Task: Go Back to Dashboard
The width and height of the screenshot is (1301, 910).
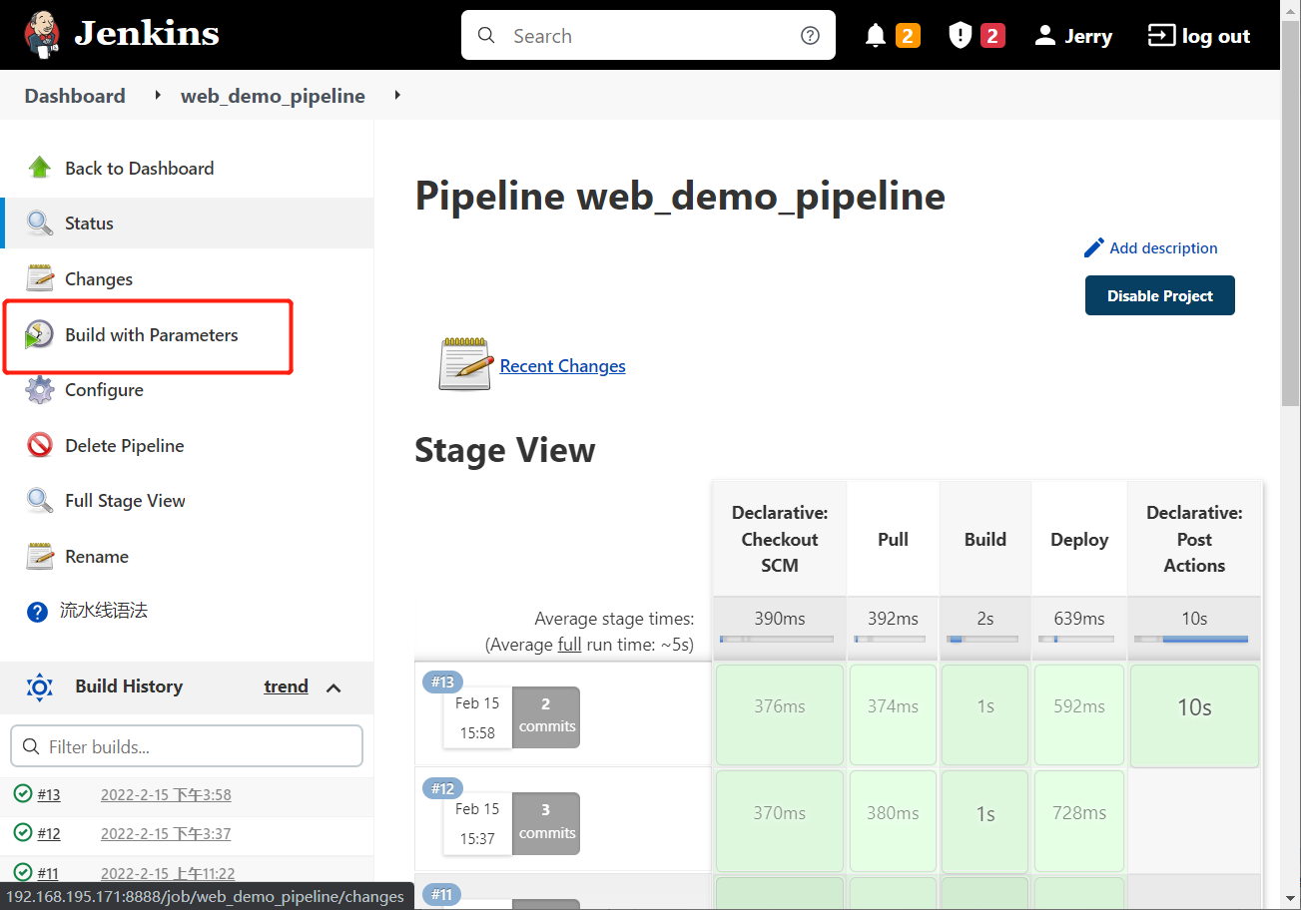Action: (x=140, y=168)
